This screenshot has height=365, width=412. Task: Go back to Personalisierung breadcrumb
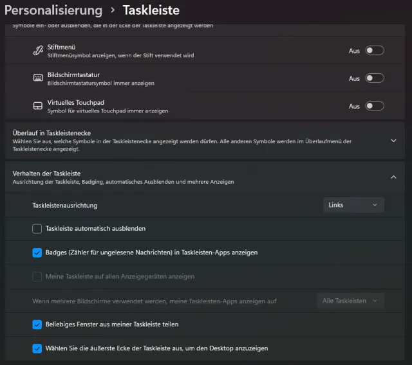click(53, 10)
